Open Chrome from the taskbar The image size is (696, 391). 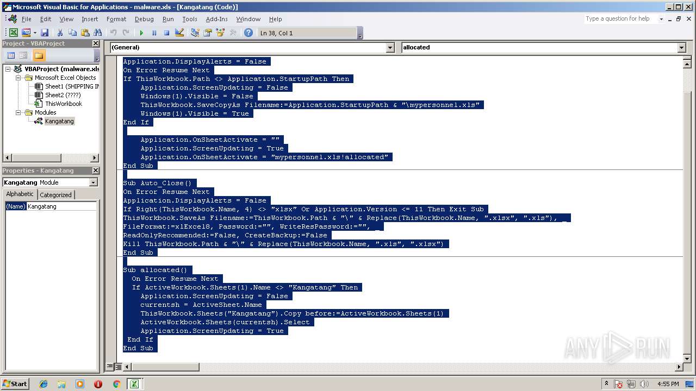(116, 384)
